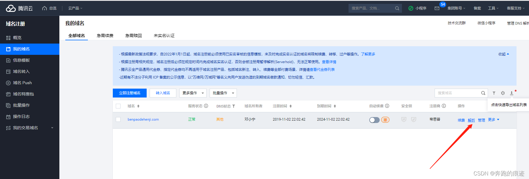This screenshot has width=529, height=179.
Task: Expand 更多 actions for the domain row
Action: pos(494,120)
